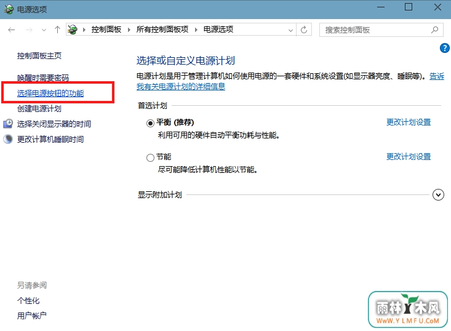Click the search magnifier icon
The image size is (451, 331).
(x=434, y=30)
